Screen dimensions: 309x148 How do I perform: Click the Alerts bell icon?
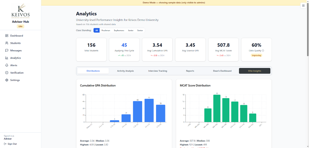pyautogui.click(x=7, y=65)
